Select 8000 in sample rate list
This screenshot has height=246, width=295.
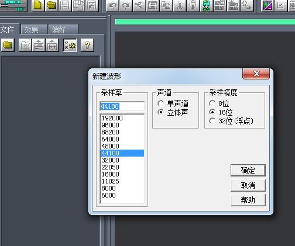click(x=122, y=188)
